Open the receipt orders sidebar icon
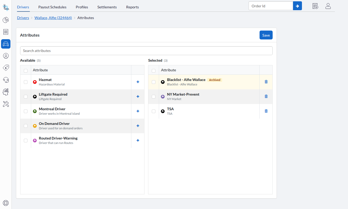348x209 pixels. coord(6,32)
